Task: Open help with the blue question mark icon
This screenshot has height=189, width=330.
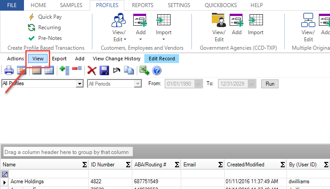Action: [156, 70]
